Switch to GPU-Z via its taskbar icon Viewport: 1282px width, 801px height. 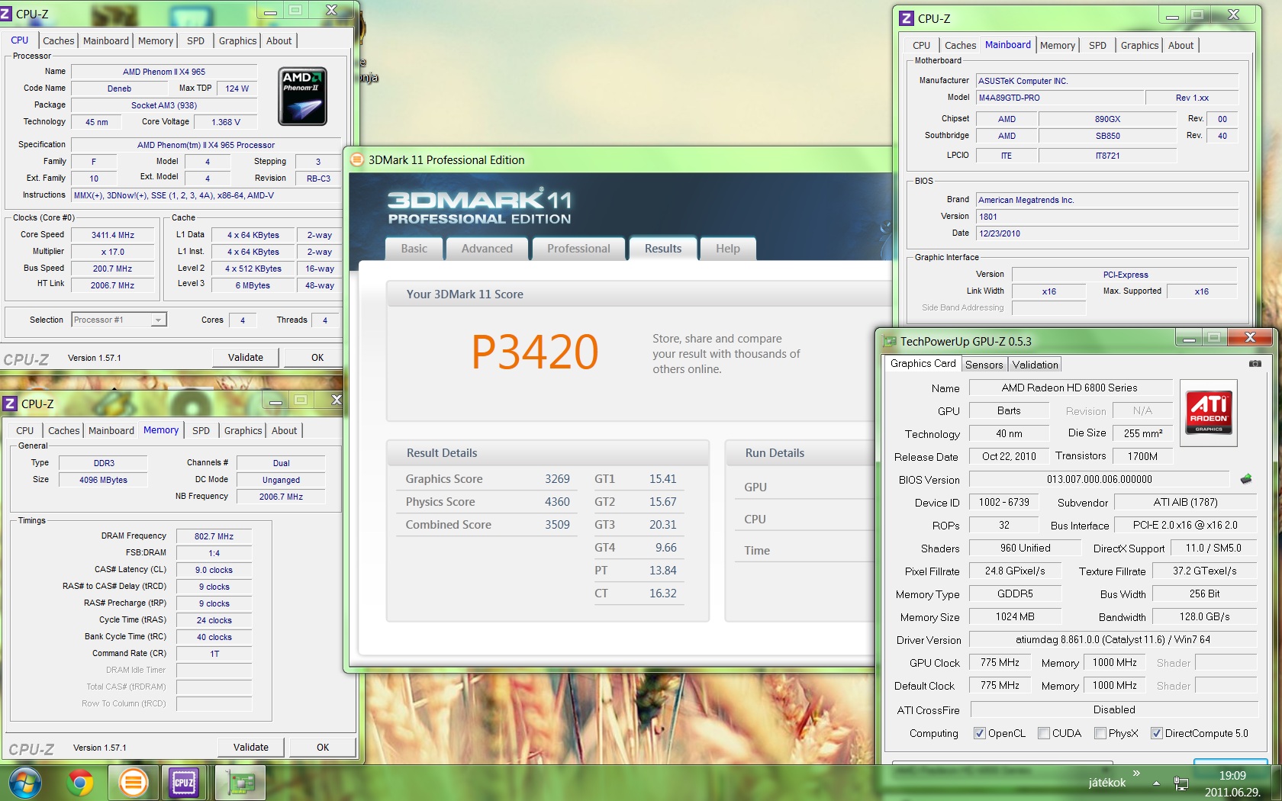tap(240, 783)
